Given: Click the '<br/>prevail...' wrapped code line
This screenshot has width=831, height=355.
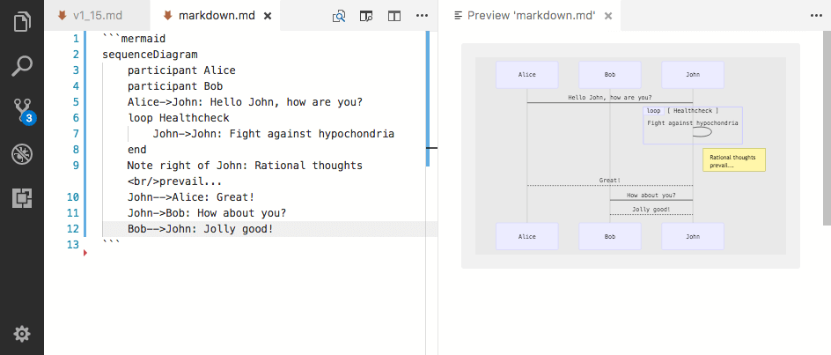Looking at the screenshot, I should [x=175, y=181].
